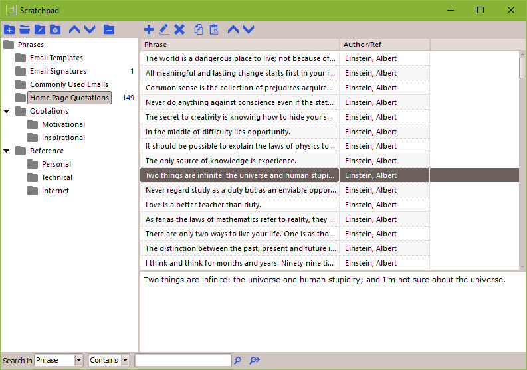Click the phrase list vertical scrollbar thumb
The width and height of the screenshot is (527, 370).
pos(522,68)
